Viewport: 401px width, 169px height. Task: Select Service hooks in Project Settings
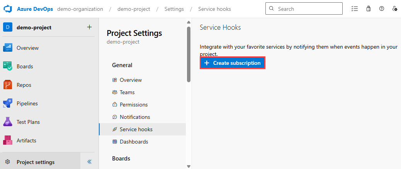[136, 129]
